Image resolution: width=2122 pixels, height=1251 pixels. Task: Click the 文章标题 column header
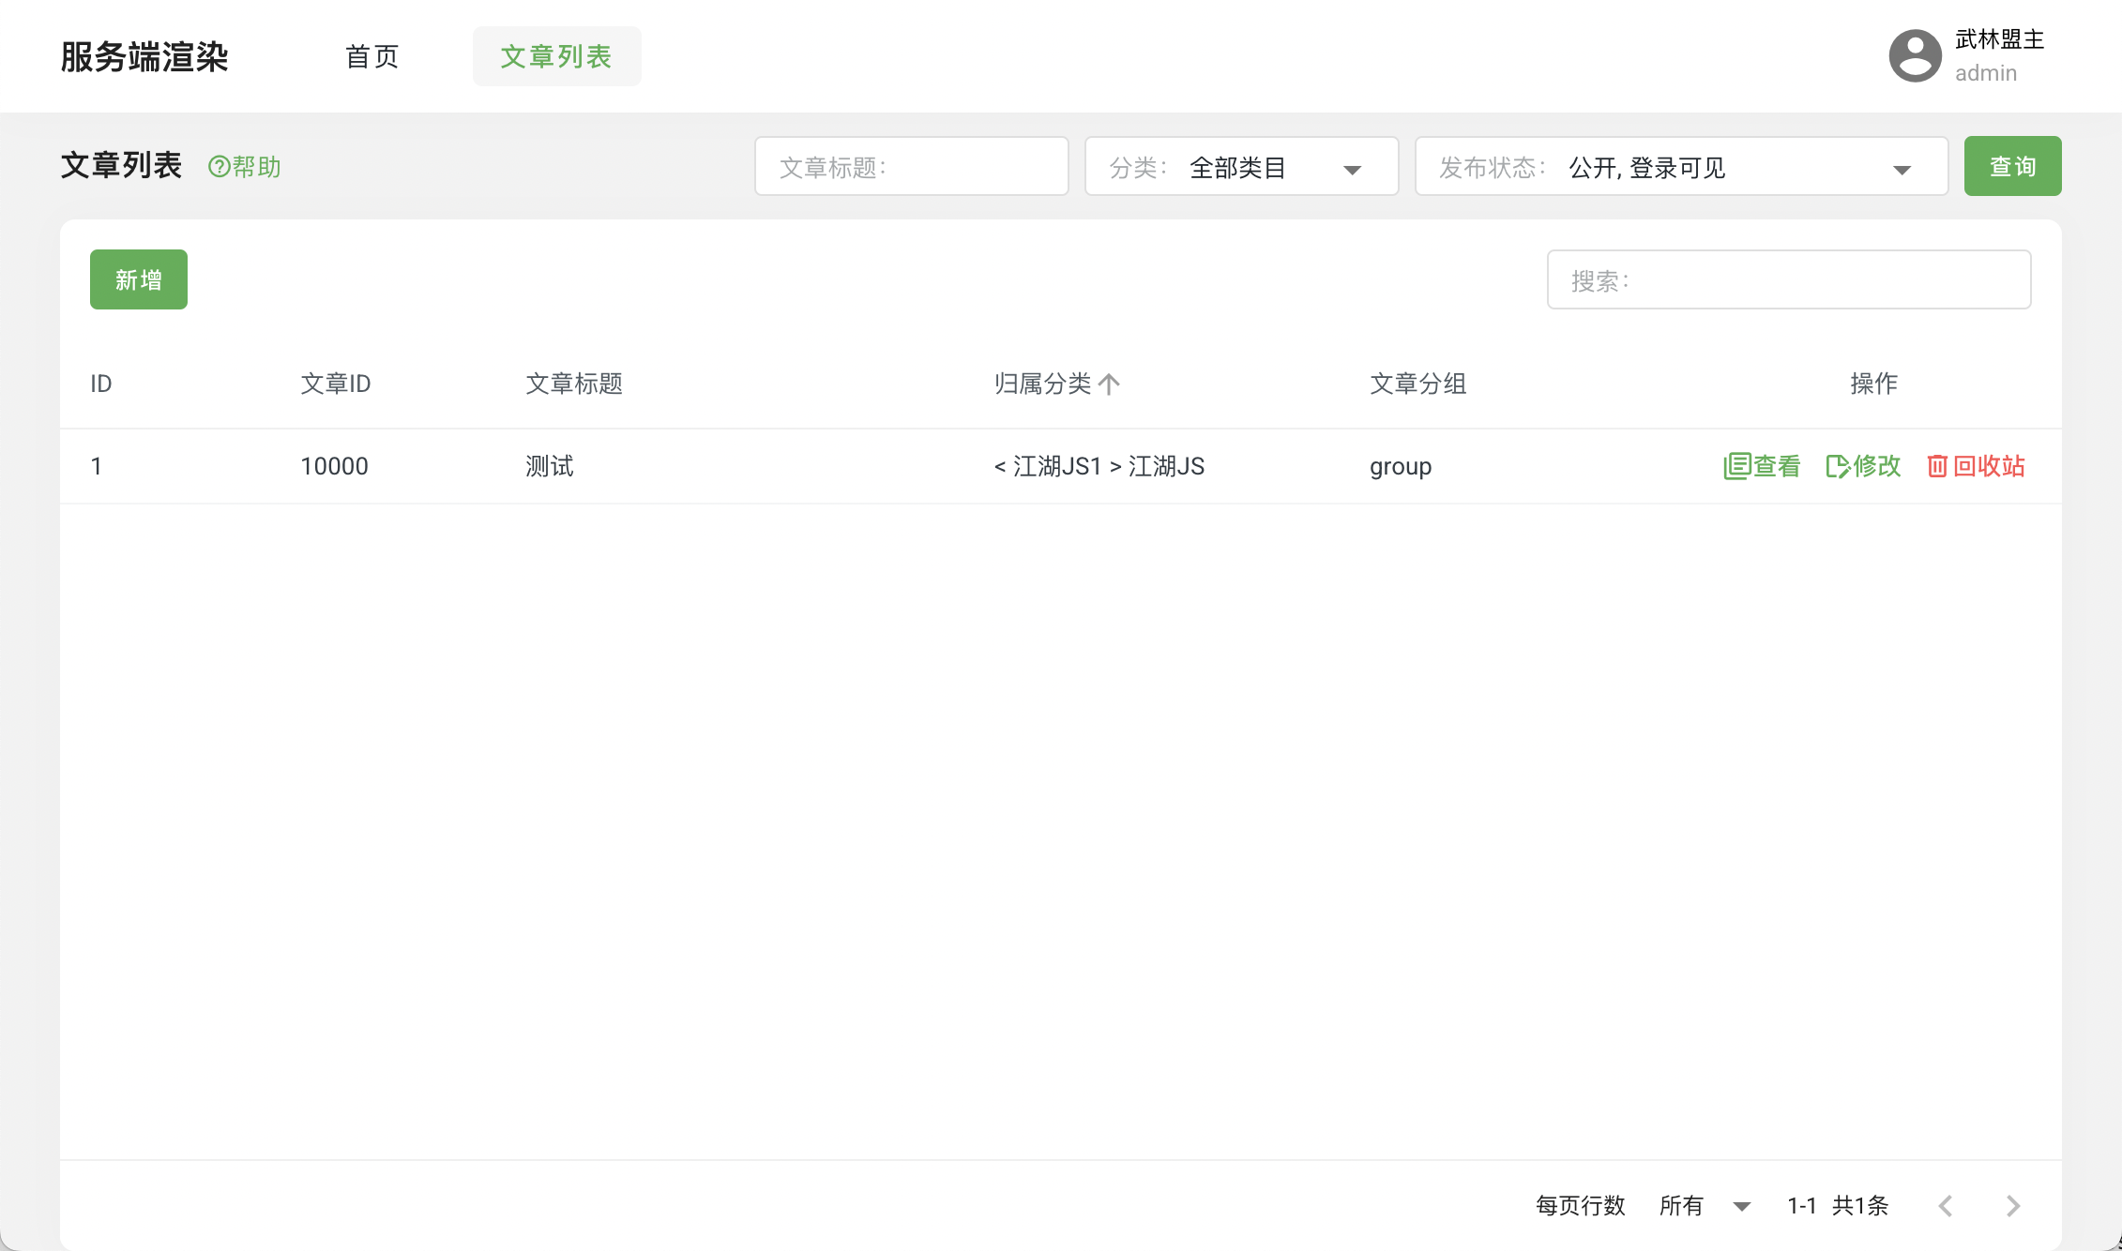pyautogui.click(x=573, y=384)
